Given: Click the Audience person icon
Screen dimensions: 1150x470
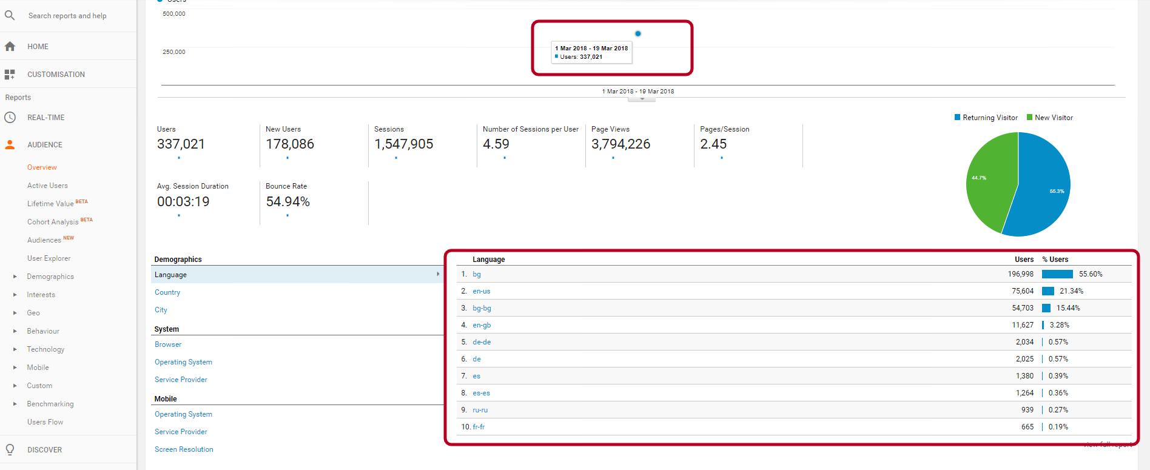Looking at the screenshot, I should coord(10,145).
